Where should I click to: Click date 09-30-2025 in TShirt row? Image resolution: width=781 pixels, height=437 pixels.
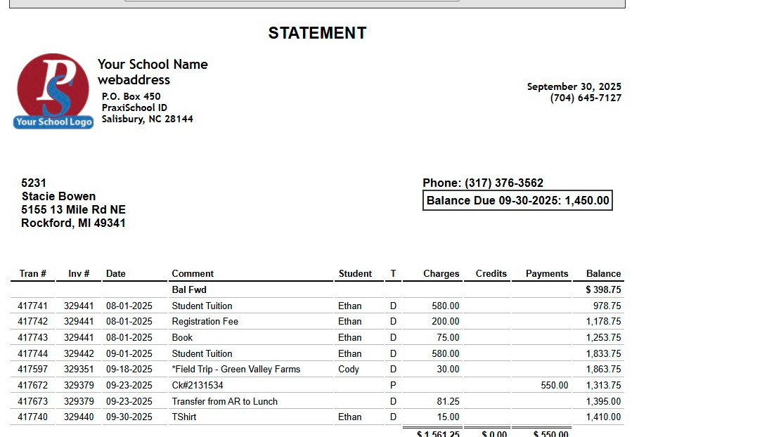point(129,417)
